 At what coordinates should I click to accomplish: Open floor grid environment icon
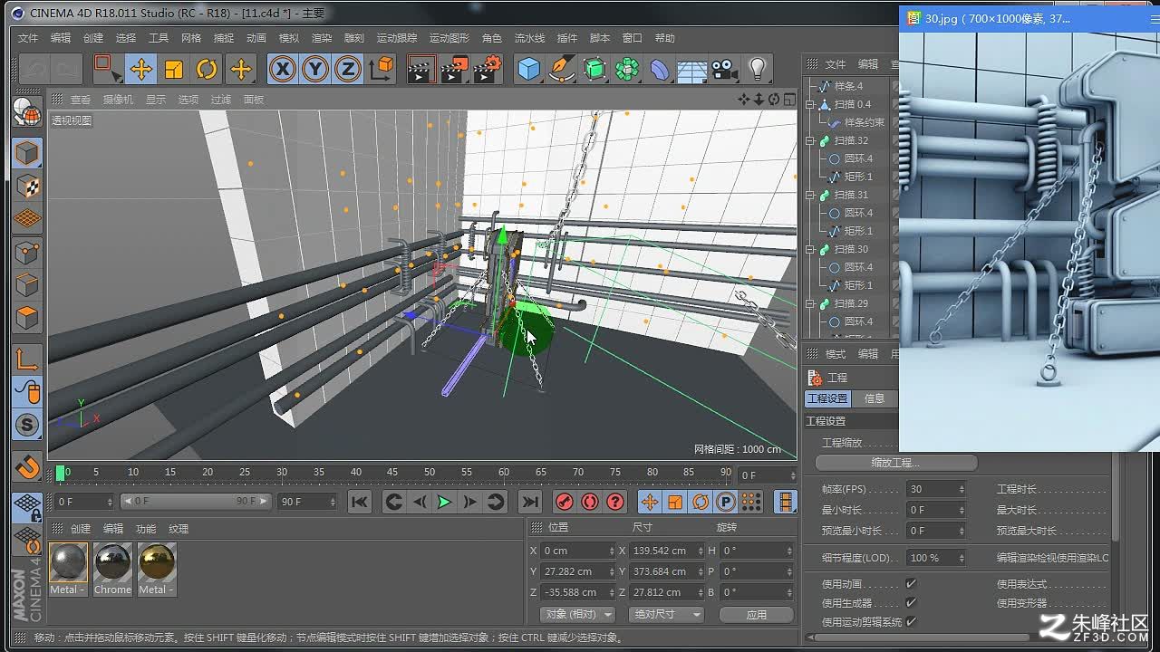click(691, 69)
